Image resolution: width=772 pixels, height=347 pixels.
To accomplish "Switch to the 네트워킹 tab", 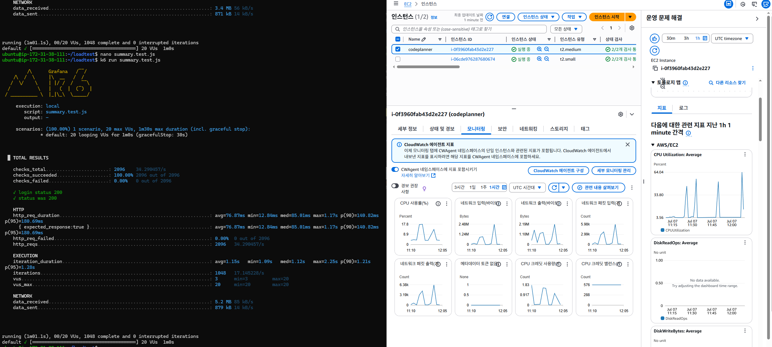I will click(x=528, y=129).
